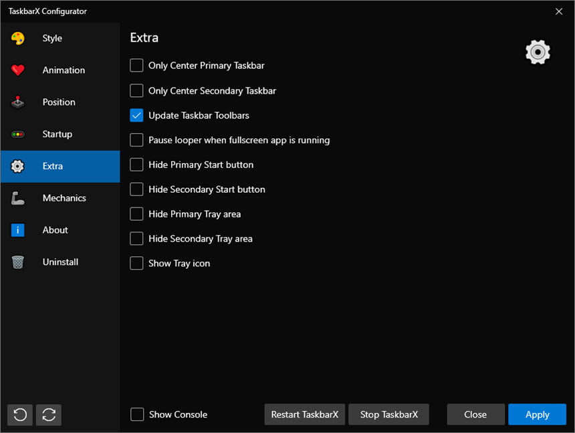The image size is (575, 433).
Task: Enable Show Tray icon checkbox
Action: pos(136,263)
